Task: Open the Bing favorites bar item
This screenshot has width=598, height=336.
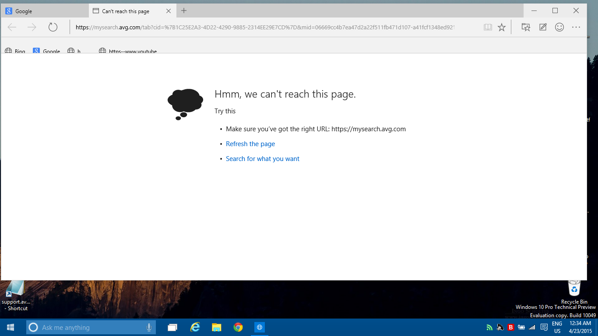Action: pos(15,51)
